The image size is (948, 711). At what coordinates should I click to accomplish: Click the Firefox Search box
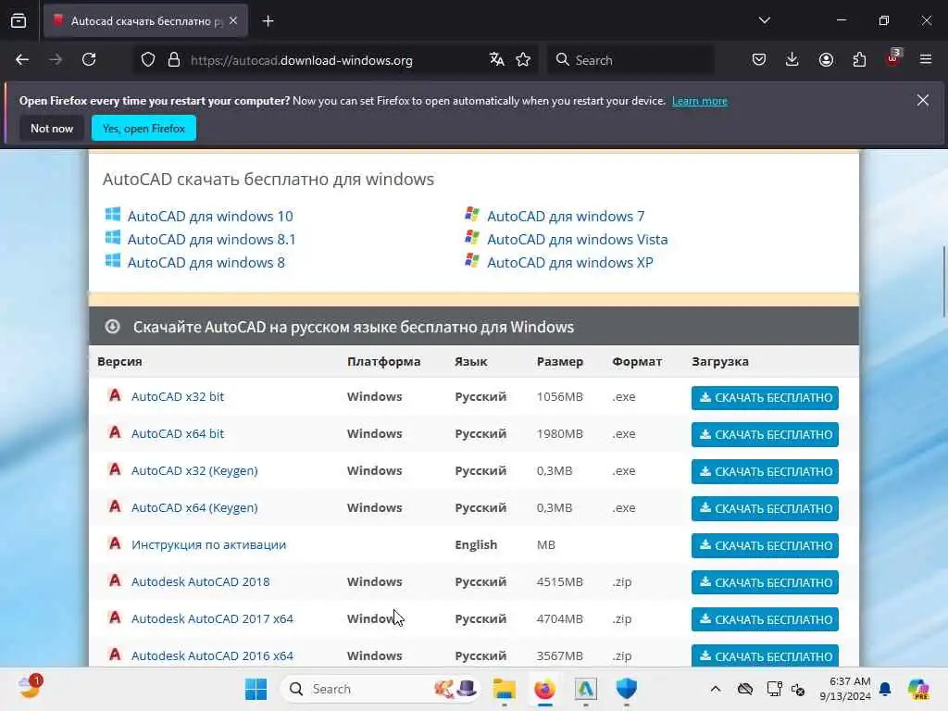tap(630, 60)
